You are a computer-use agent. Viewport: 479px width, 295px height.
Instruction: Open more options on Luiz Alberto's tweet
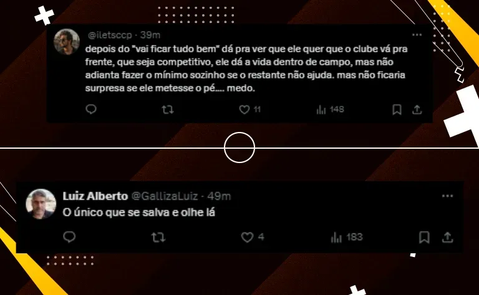tap(448, 196)
